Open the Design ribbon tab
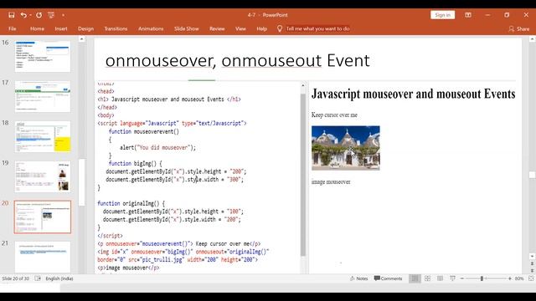536x301 pixels. pos(85,28)
